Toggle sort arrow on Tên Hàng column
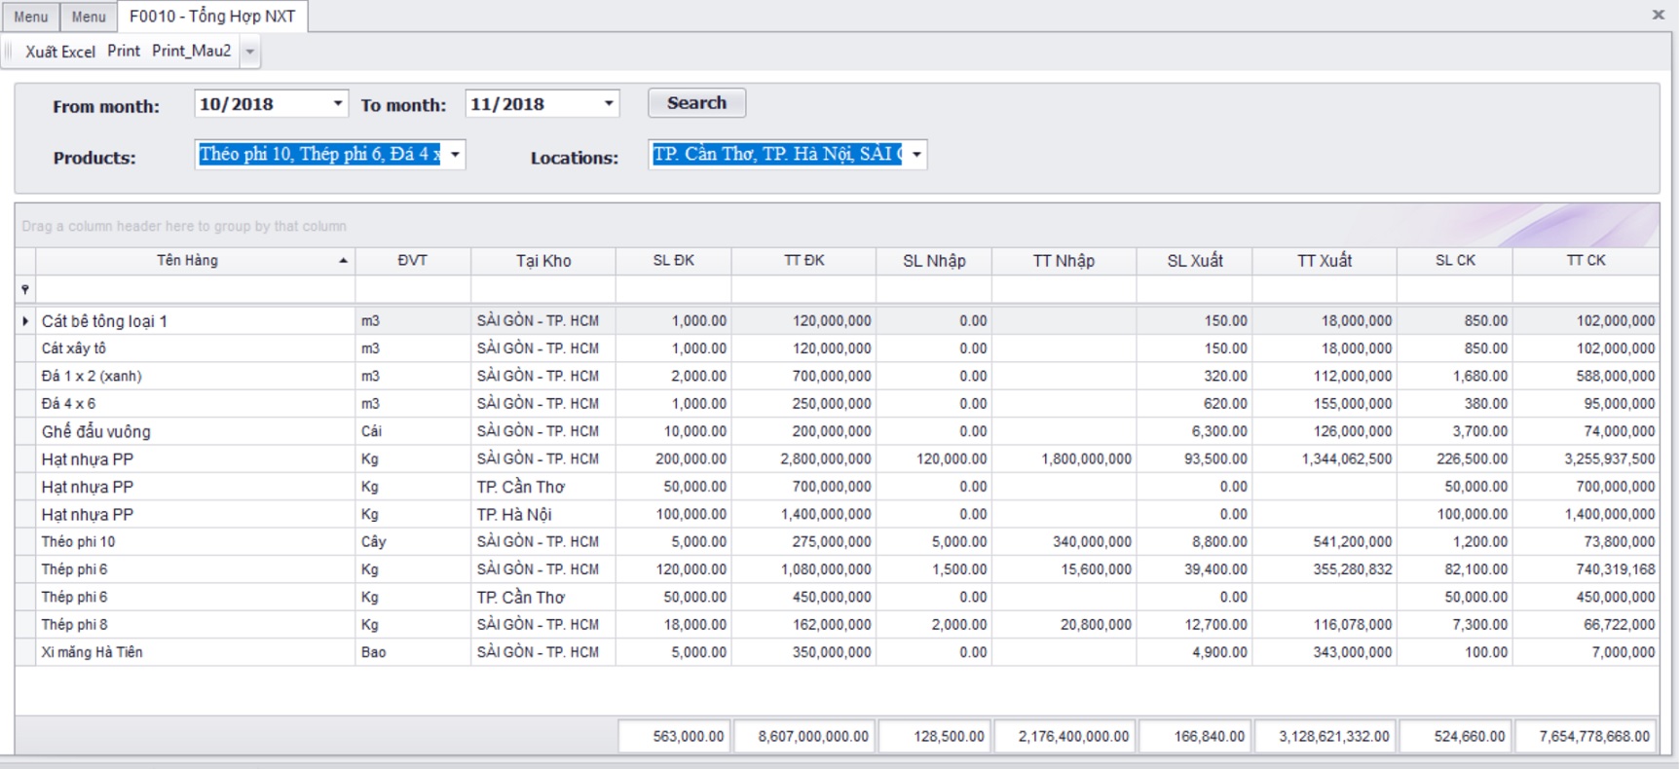Screen dimensions: 1680x769 click(343, 261)
